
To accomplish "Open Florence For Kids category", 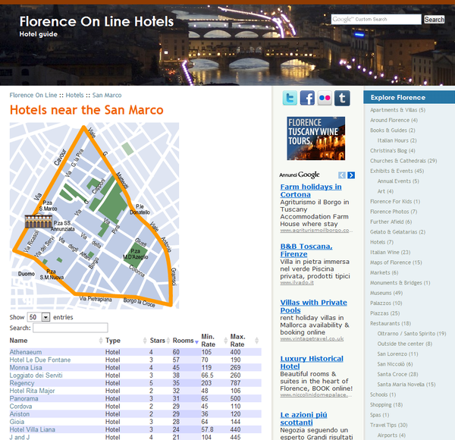I will point(395,202).
